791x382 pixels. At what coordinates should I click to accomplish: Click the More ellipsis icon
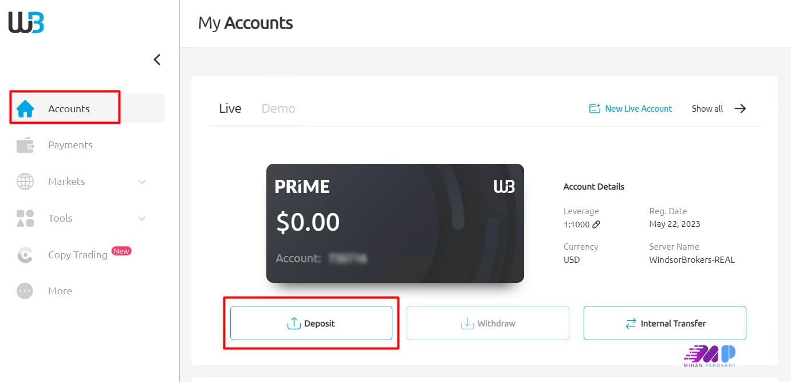tap(25, 291)
